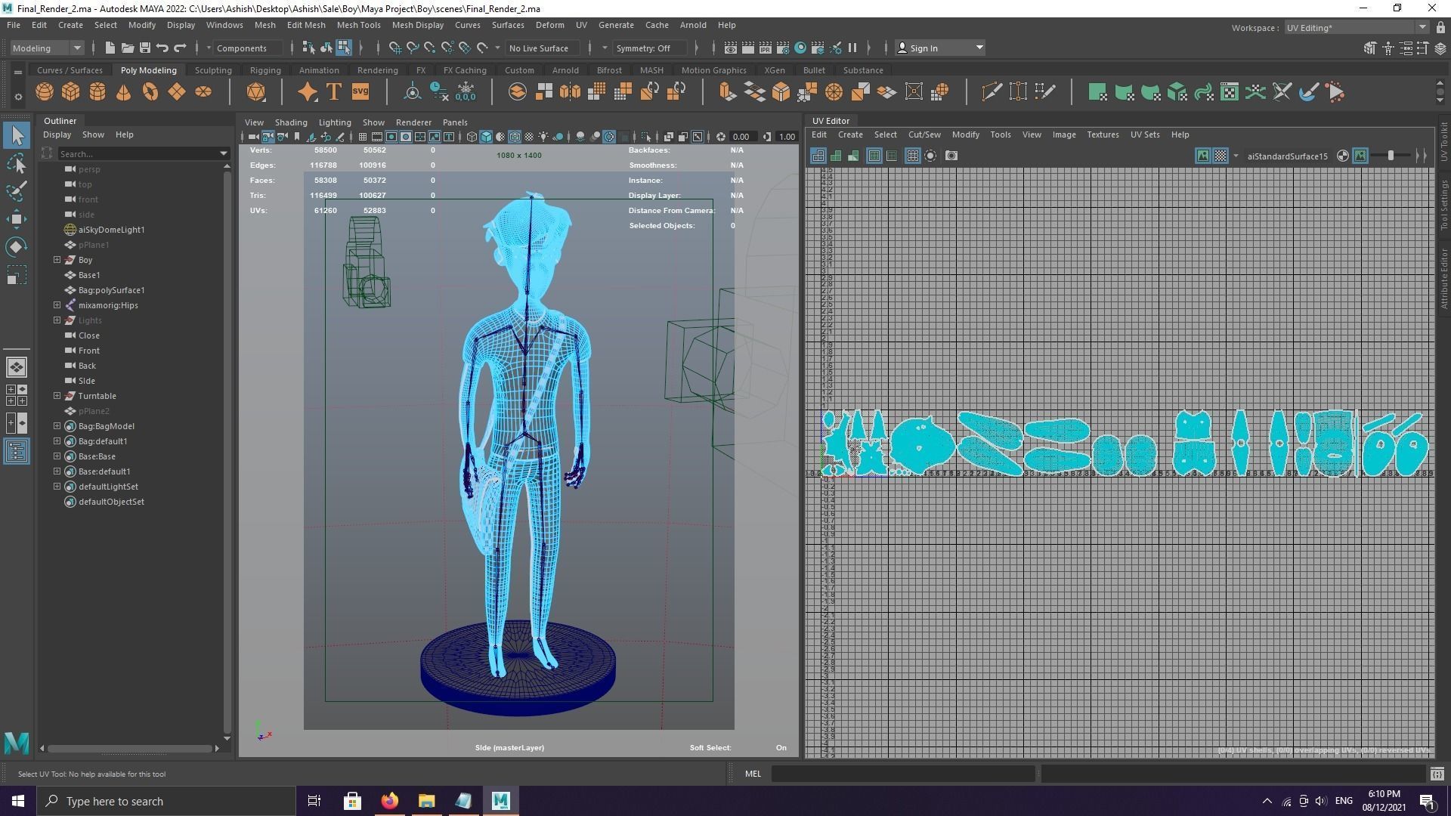Toggle textured display in viewport toolbar
The height and width of the screenshot is (816, 1451).
529,137
